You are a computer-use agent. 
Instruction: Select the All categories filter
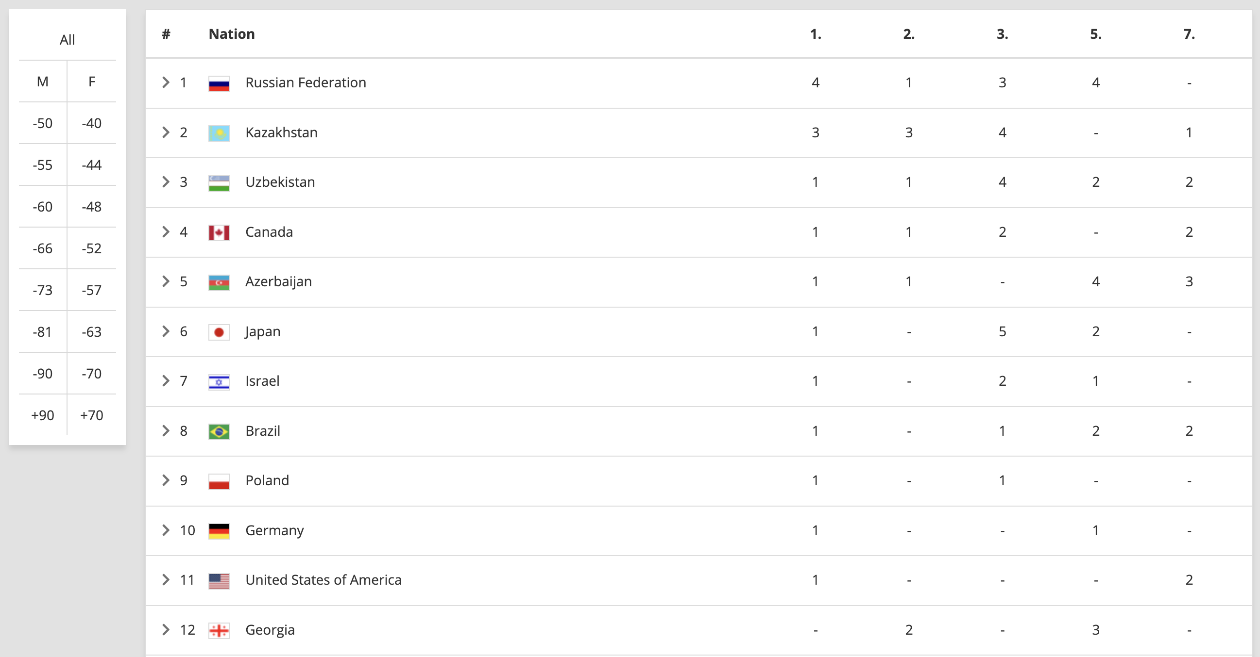pos(68,40)
